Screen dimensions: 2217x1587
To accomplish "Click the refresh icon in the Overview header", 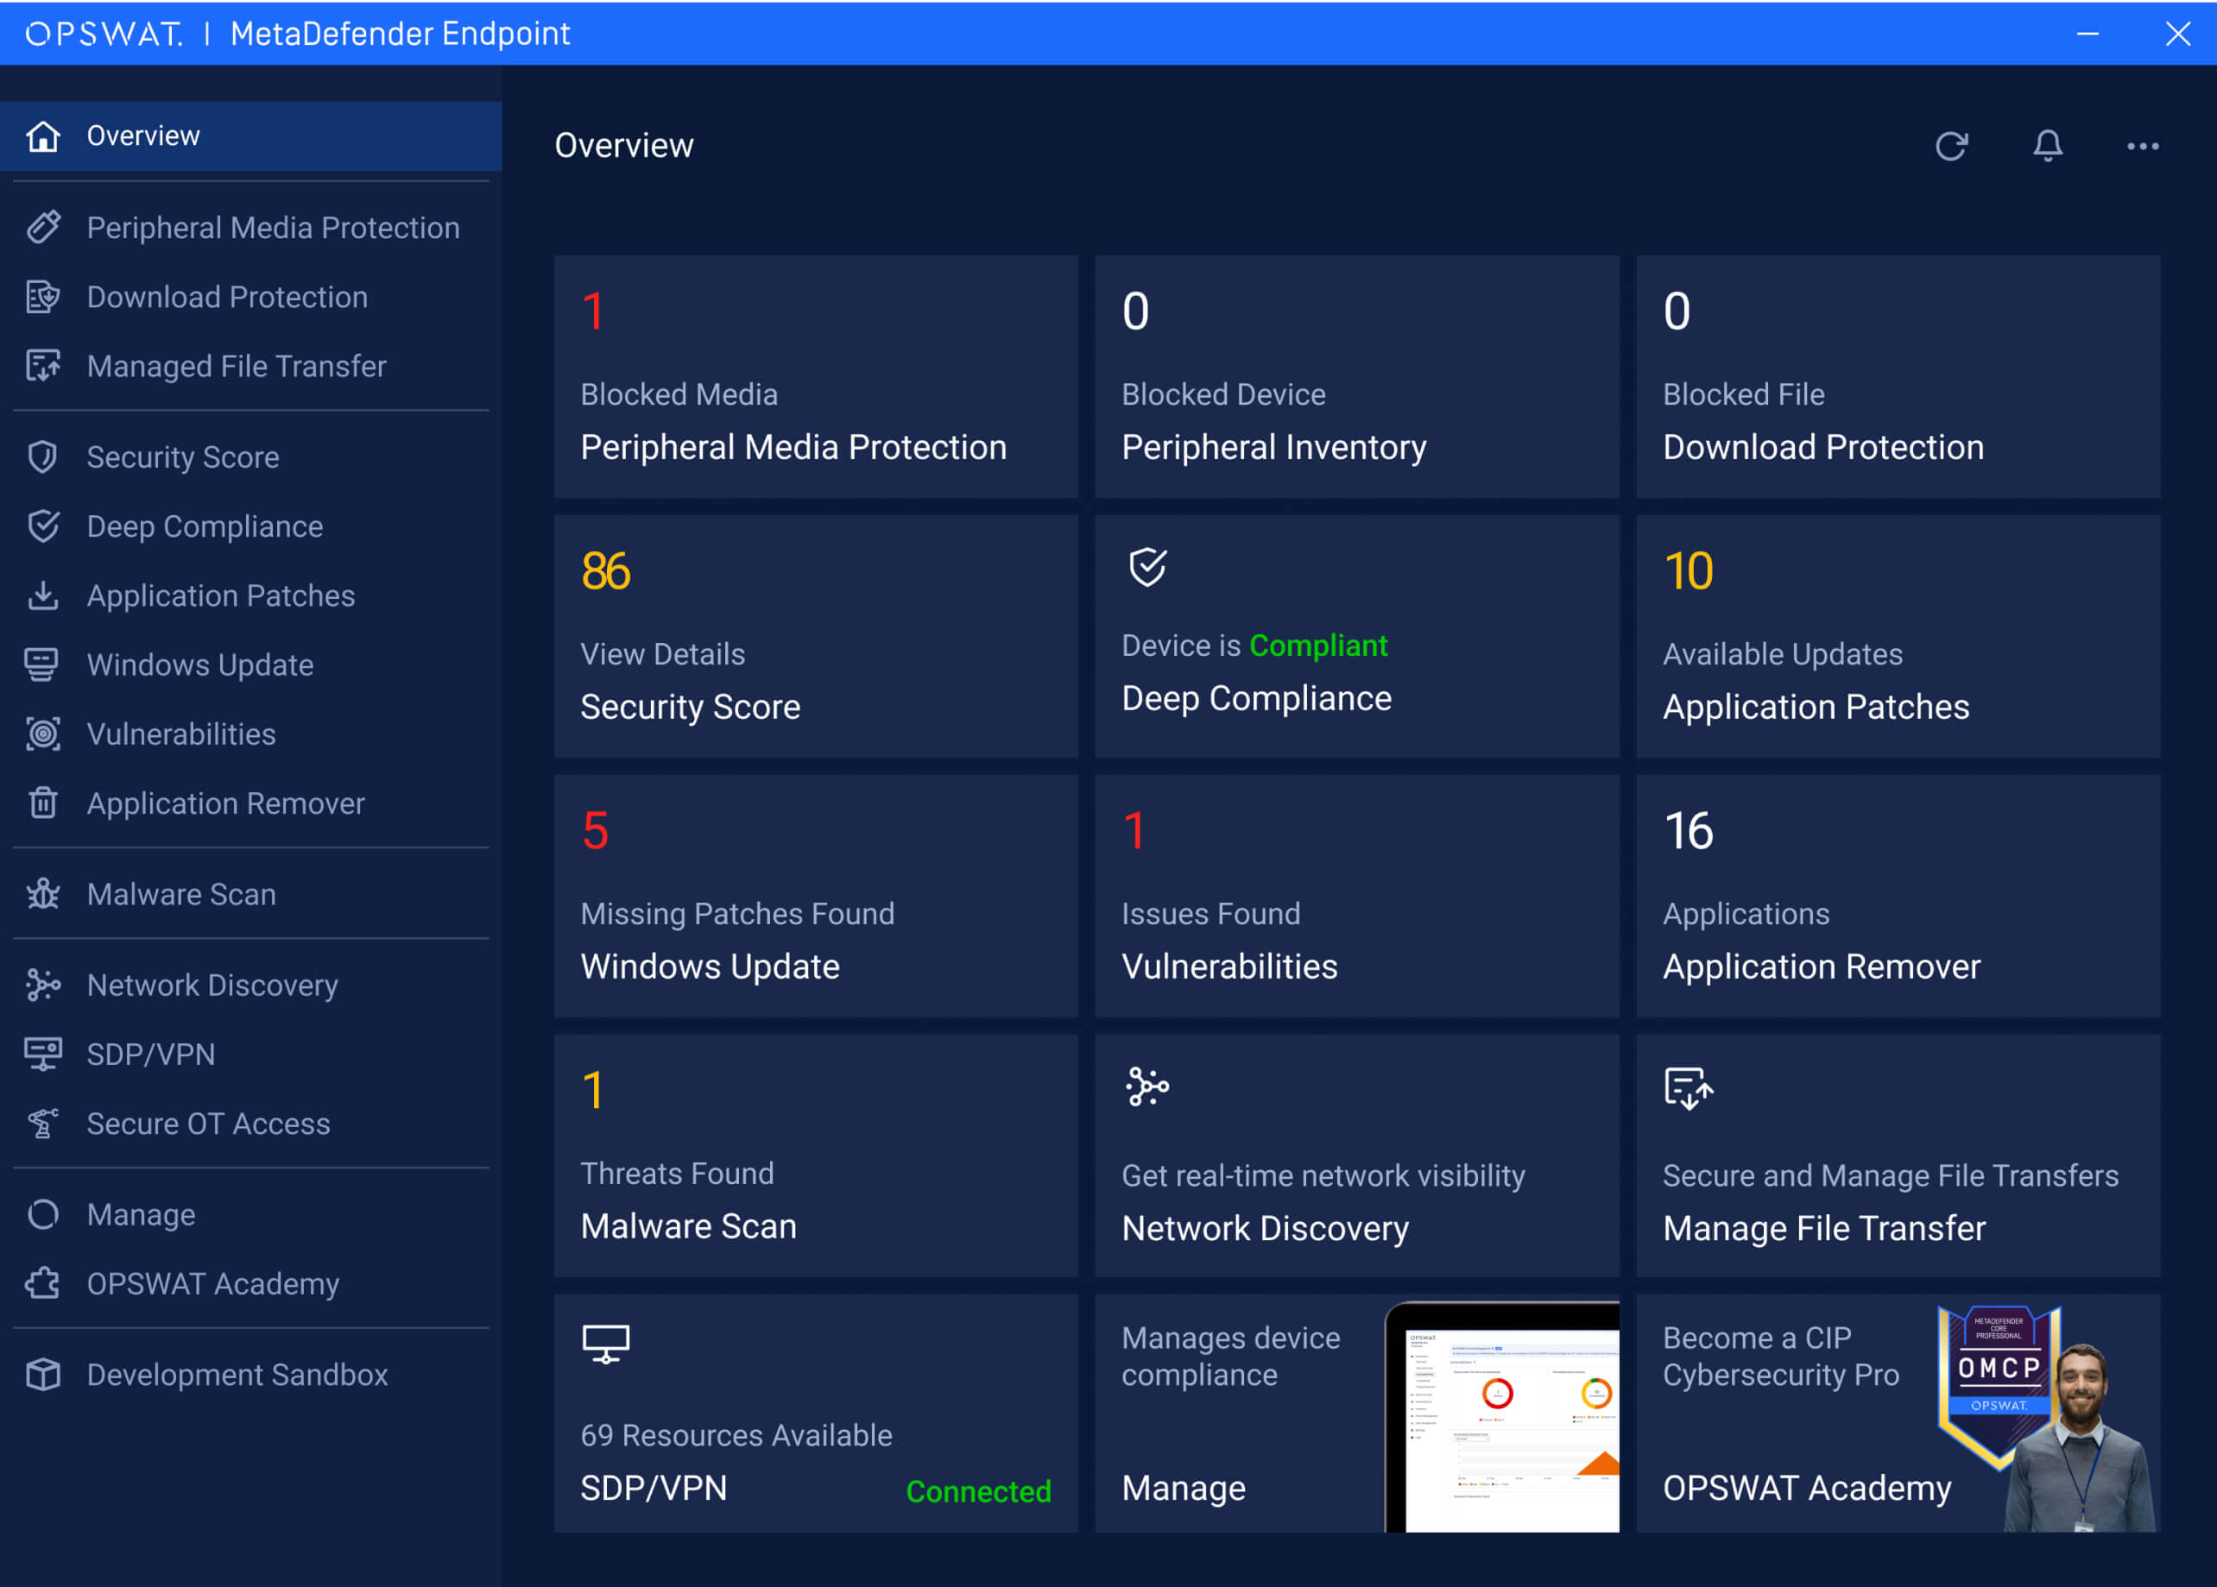I will pyautogui.click(x=1950, y=147).
